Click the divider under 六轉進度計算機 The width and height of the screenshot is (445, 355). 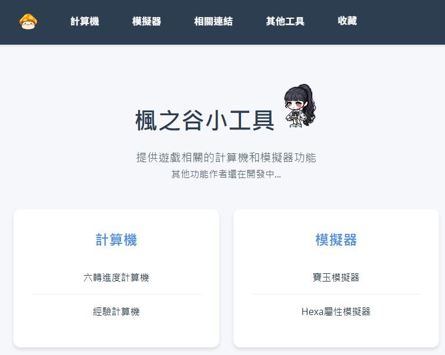116,294
